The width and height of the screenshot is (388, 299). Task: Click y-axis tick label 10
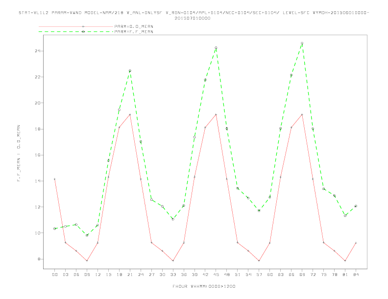[x=38, y=233]
